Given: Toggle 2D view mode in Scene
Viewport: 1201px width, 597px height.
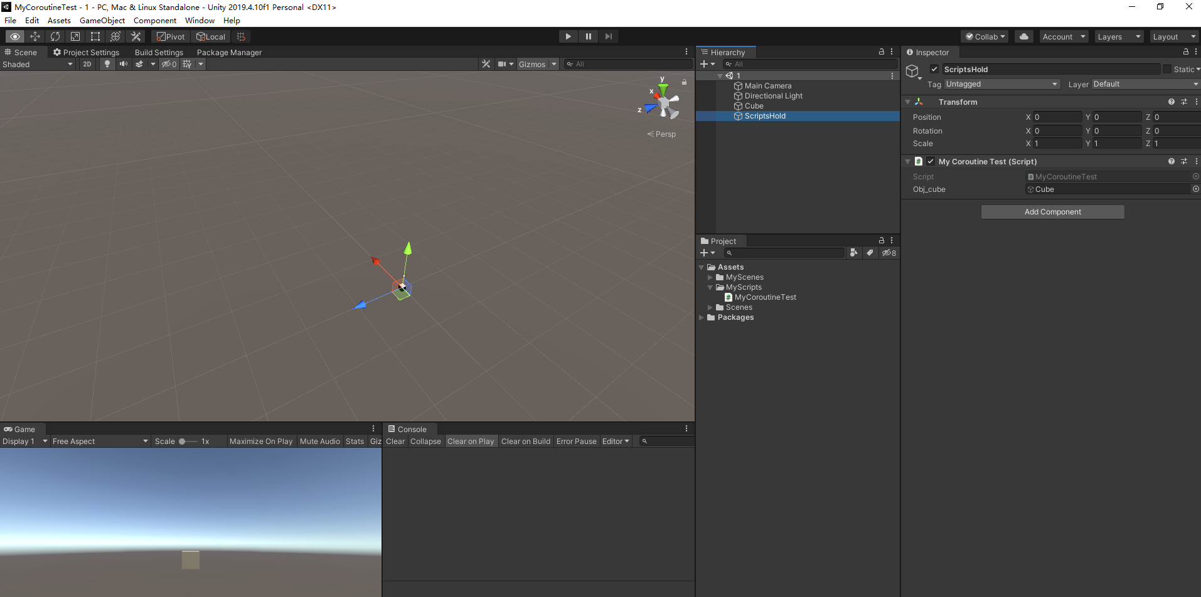Looking at the screenshot, I should pyautogui.click(x=87, y=64).
